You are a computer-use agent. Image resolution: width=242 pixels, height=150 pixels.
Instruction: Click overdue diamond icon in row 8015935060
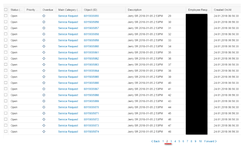coord(44,46)
